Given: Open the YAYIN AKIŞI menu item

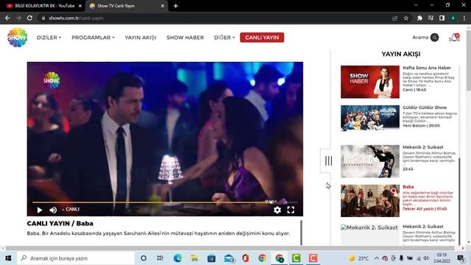Looking at the screenshot, I should [141, 38].
